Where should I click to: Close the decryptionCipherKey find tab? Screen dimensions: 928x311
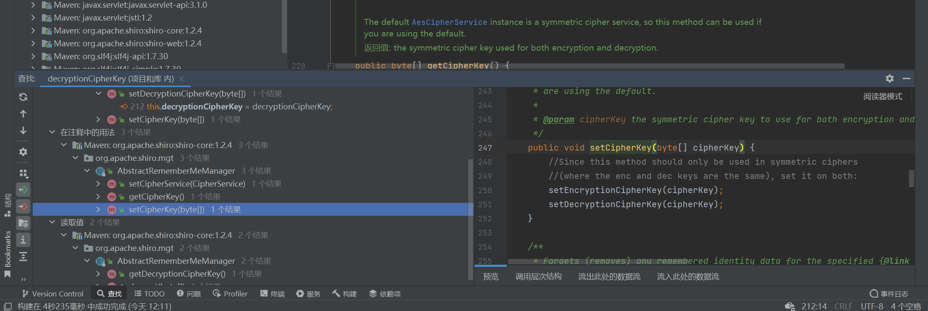click(x=181, y=79)
